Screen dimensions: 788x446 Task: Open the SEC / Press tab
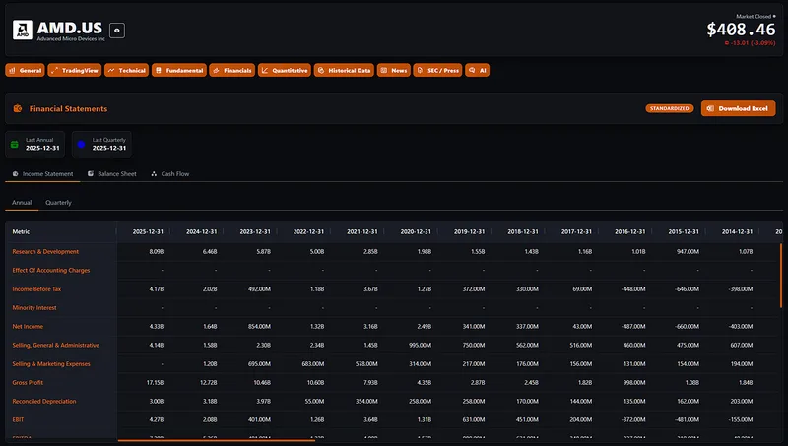tap(437, 70)
